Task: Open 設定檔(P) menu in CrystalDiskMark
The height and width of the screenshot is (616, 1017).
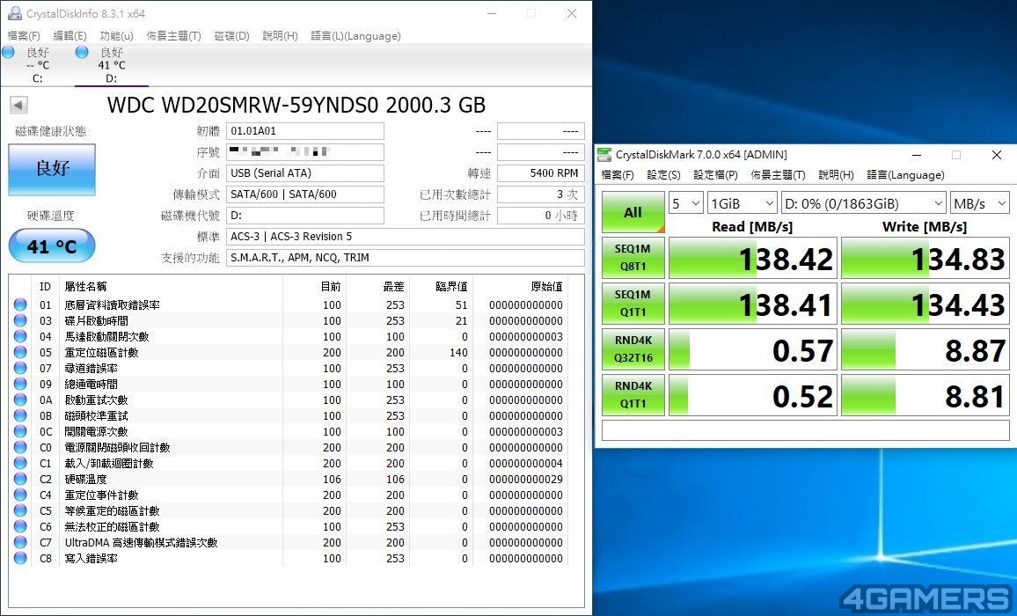Action: (715, 174)
